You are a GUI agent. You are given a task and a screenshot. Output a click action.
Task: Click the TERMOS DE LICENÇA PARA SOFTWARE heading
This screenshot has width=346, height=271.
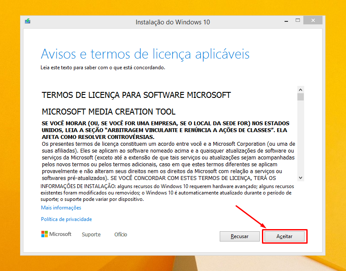coord(136,95)
